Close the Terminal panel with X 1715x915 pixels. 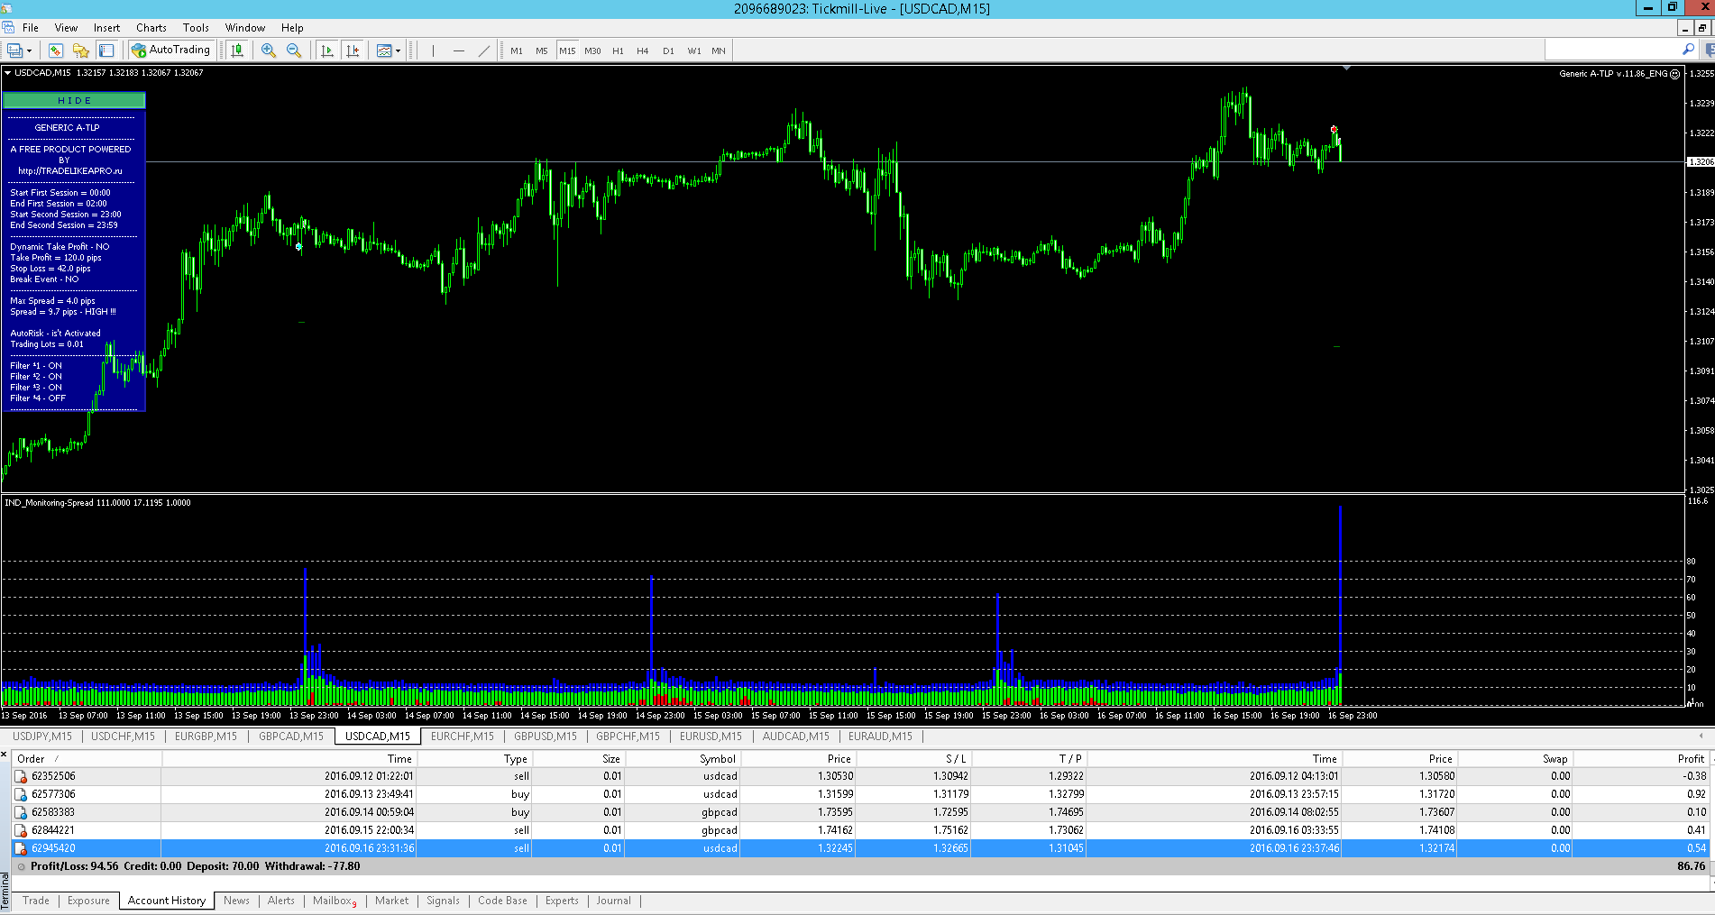click(x=5, y=755)
